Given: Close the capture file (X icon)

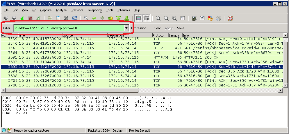Looking at the screenshot, I should (x=66, y=18).
